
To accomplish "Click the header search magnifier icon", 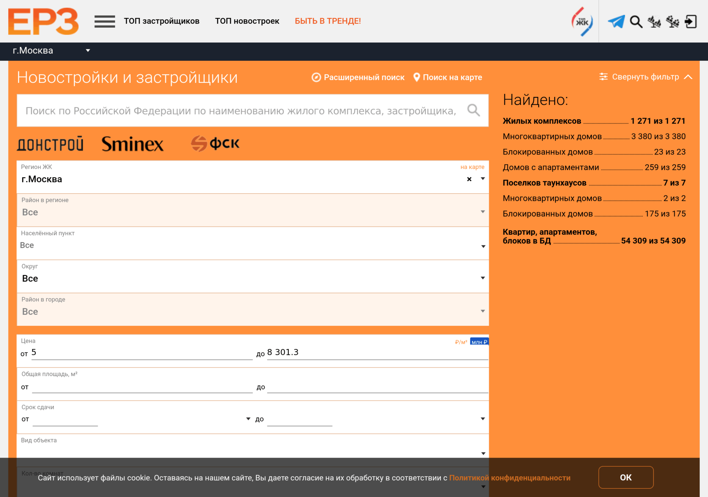I will tap(636, 22).
